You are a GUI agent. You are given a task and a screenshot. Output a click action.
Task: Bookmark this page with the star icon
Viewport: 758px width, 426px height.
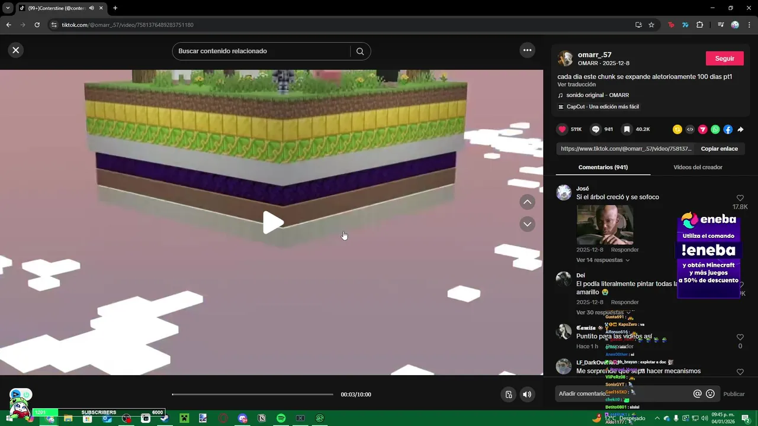coord(651,25)
